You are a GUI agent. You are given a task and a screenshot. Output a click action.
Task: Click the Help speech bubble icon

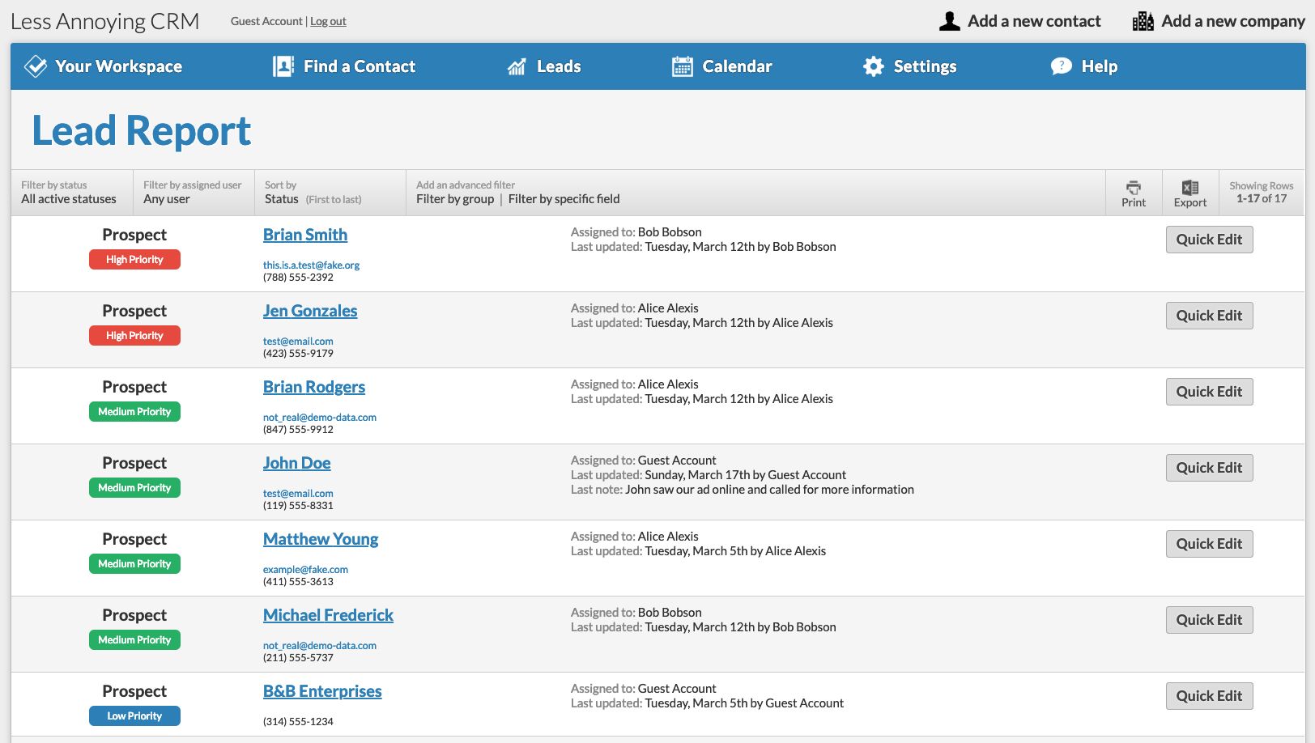tap(1062, 66)
